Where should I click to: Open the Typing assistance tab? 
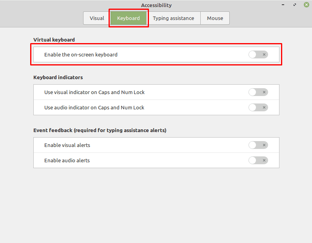173,18
